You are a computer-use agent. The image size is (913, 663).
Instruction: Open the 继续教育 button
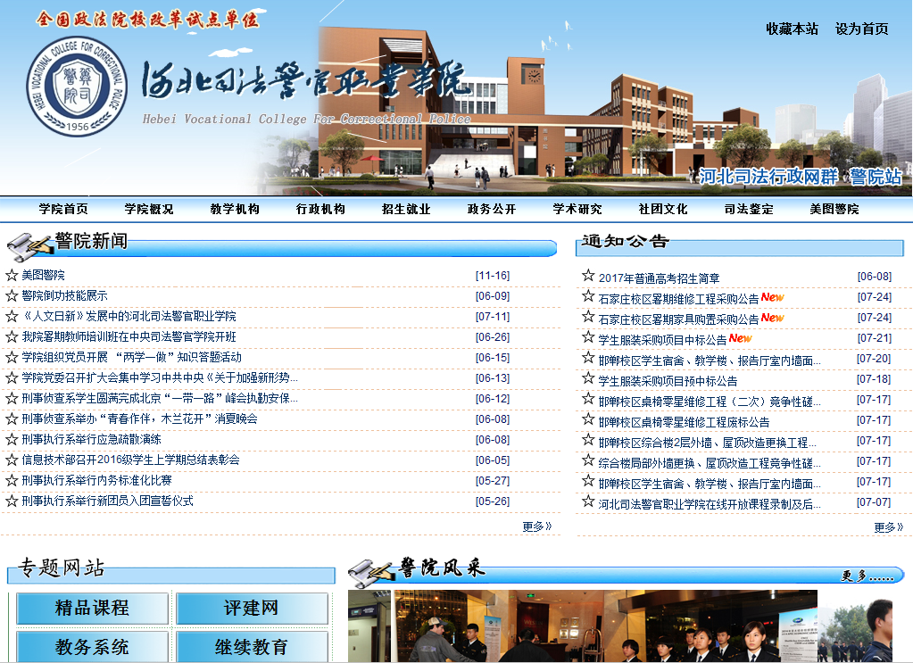[x=251, y=647]
